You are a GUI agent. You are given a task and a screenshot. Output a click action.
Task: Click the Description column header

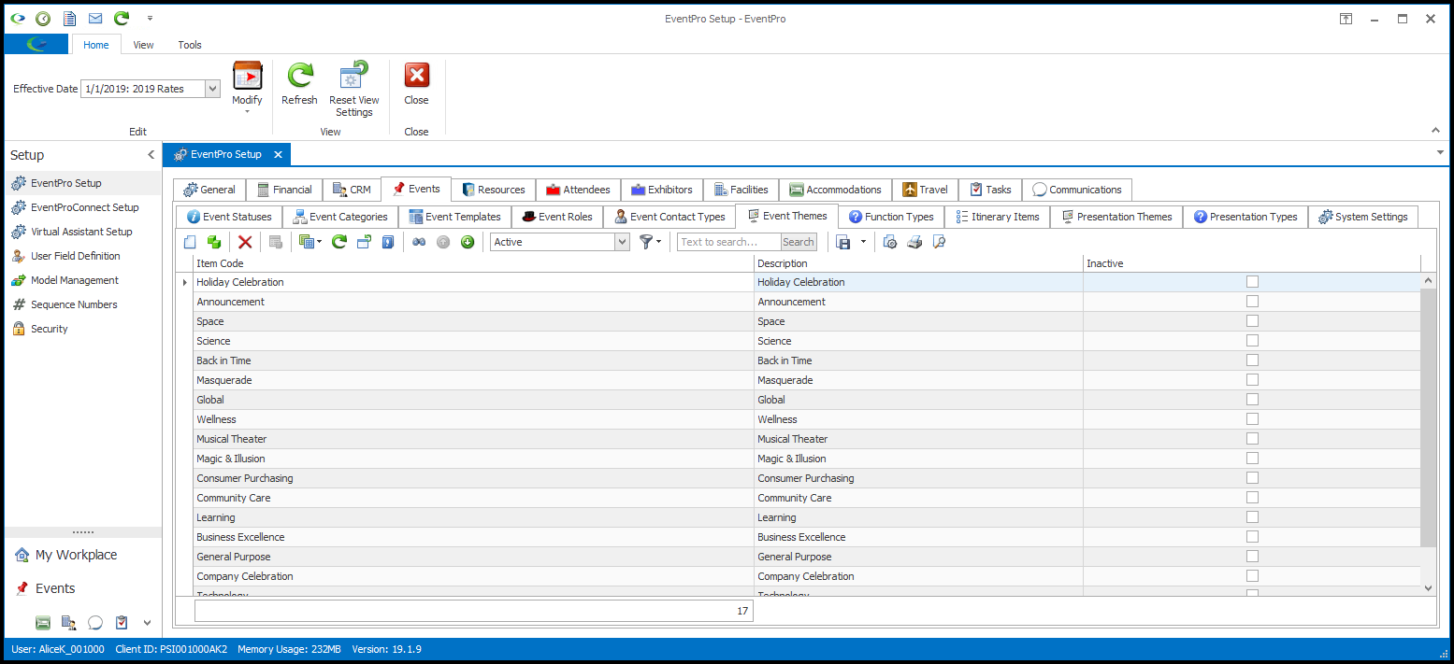point(918,263)
